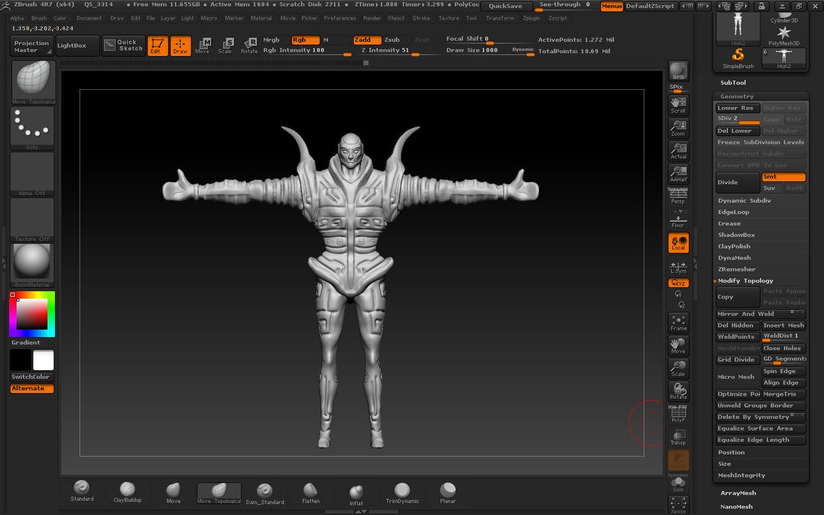Click the PolyF wireframe icon

678,414
